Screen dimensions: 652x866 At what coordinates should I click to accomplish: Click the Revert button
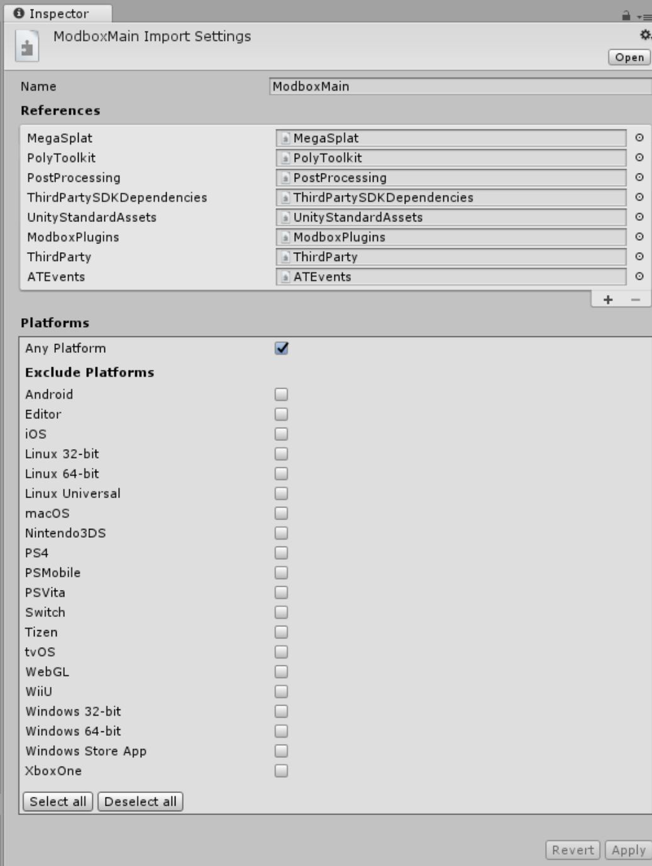[x=573, y=850]
